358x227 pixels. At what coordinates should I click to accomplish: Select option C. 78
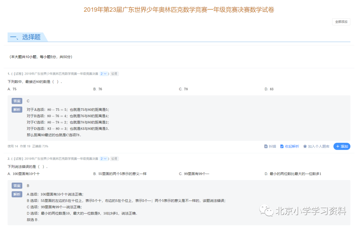tap(183, 89)
